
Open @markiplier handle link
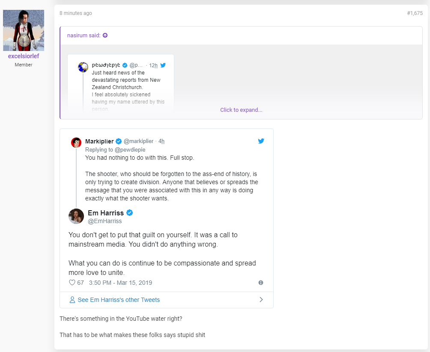pyautogui.click(x=138, y=141)
